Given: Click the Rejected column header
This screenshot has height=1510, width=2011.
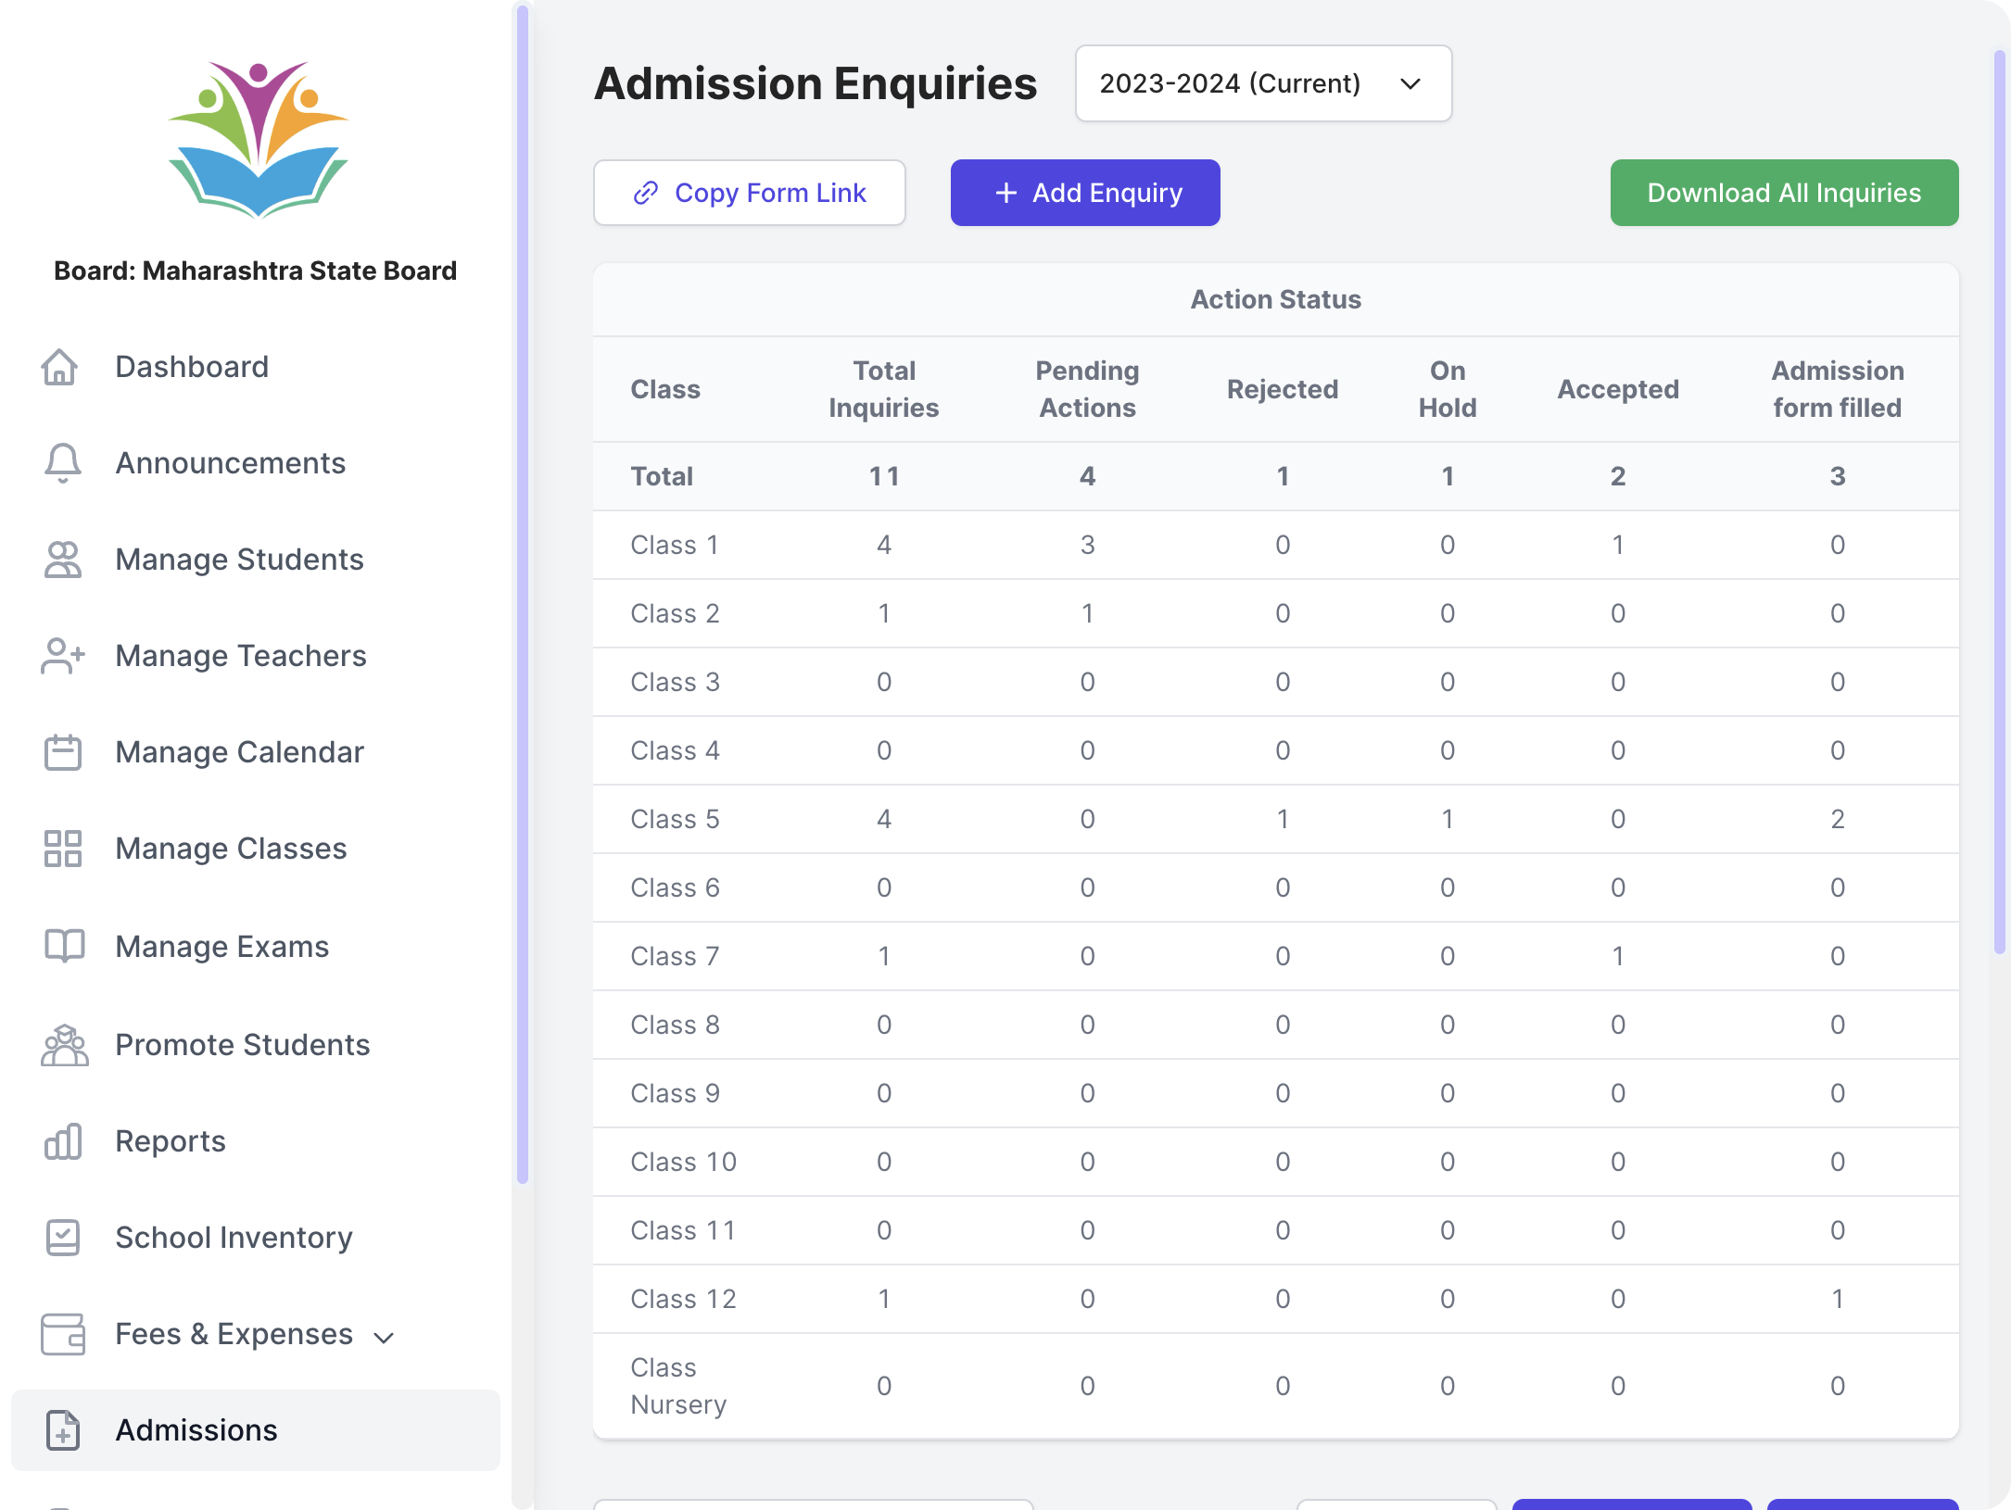Looking at the screenshot, I should point(1283,389).
